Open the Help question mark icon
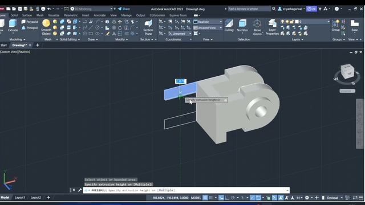 point(336,9)
